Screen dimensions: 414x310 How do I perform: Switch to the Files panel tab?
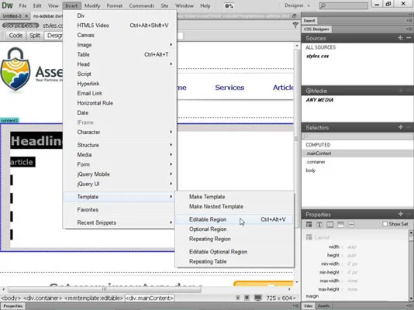308,306
